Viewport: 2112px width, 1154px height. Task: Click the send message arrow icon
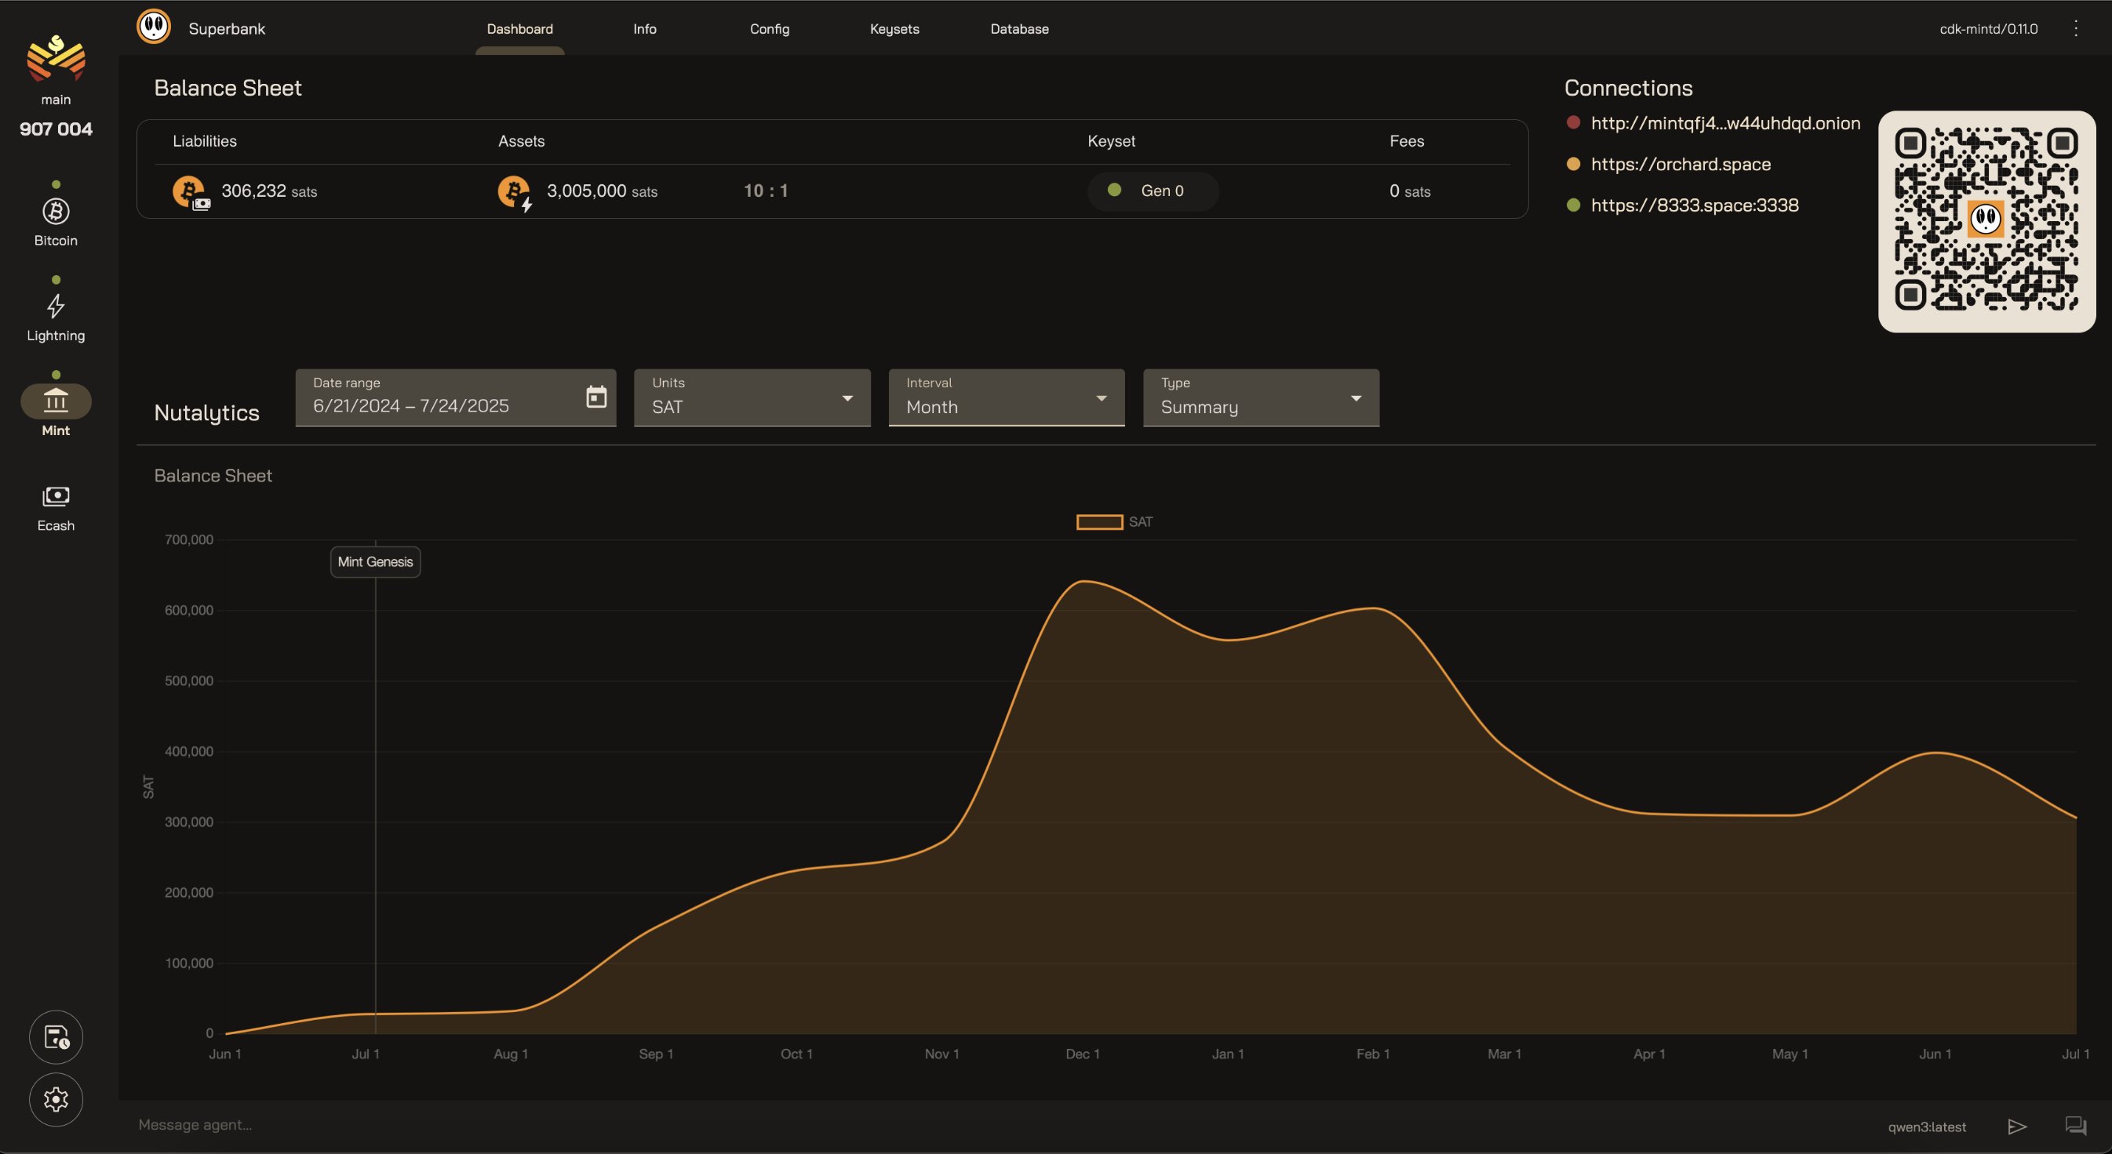point(2017,1126)
